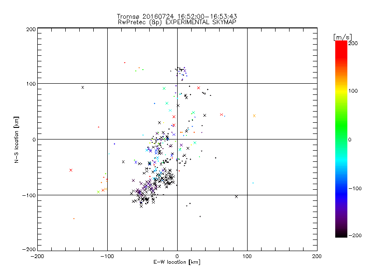373x279 pixels.
Task: Click the colorbar "200" label
Action: (x=353, y=43)
